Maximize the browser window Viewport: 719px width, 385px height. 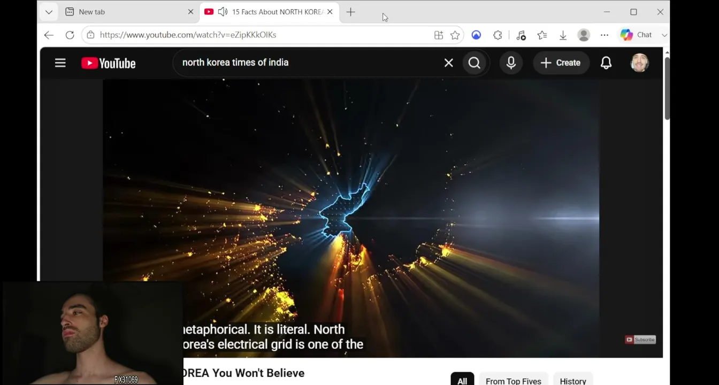(x=633, y=12)
